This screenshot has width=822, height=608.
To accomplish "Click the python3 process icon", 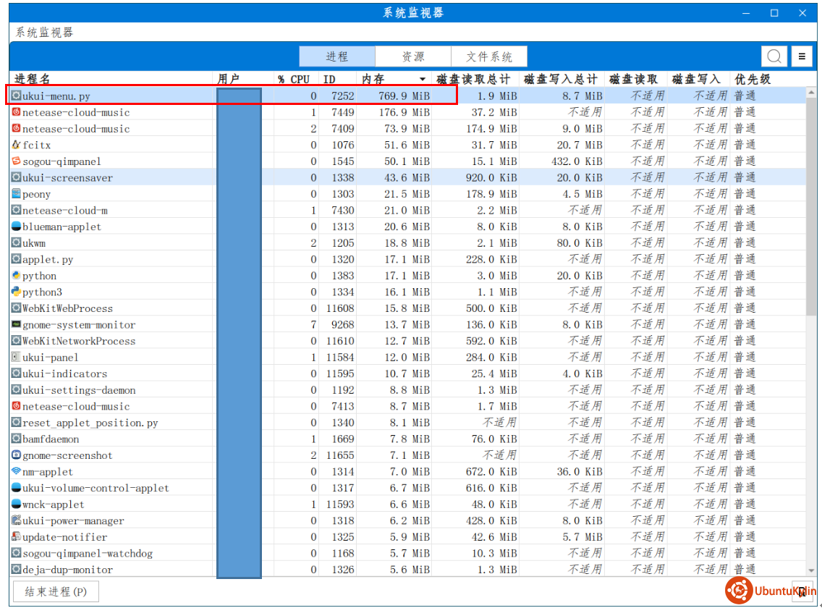I will pos(16,291).
